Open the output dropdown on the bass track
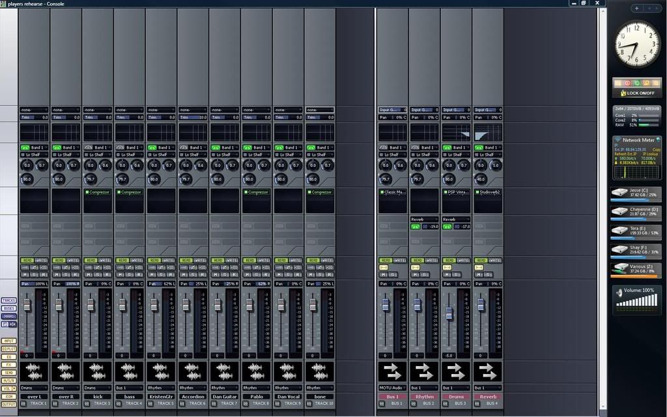Screen dimensions: 667x417 [x=128, y=388]
